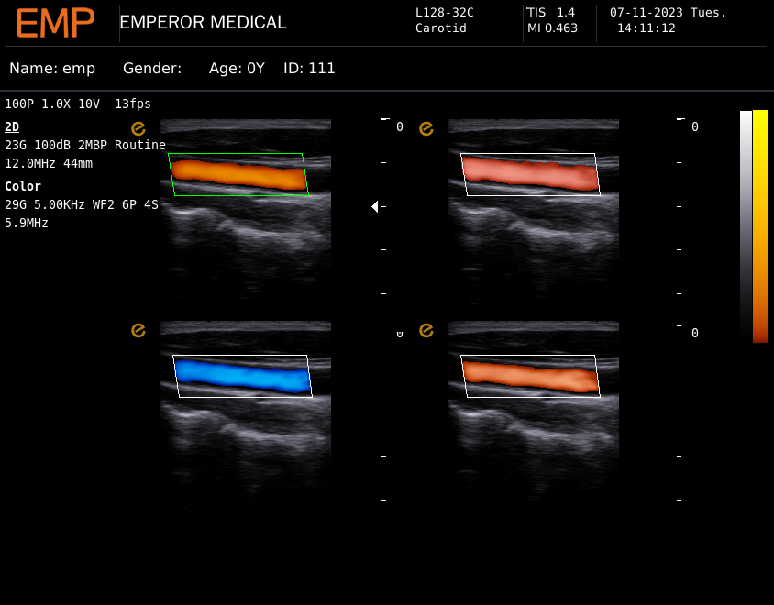Screen dimensions: 774x605
Task: Click the patient ID field 111
Action: point(309,69)
